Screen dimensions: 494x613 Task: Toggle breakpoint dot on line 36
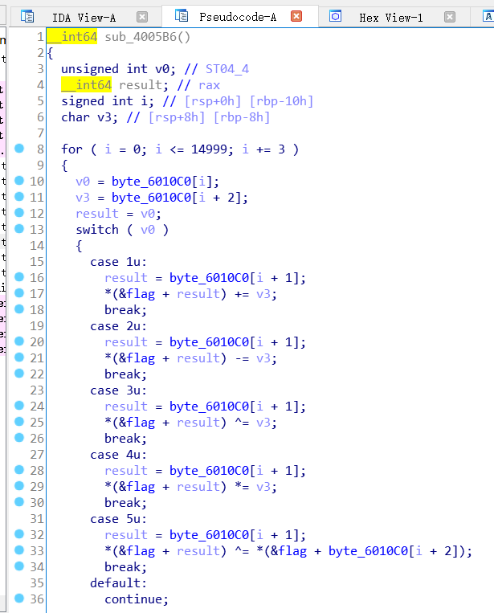(x=19, y=598)
